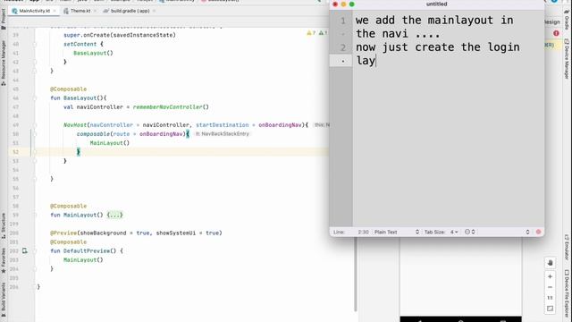
Task: Run the DefaultPreview gutter icon
Action: pyautogui.click(x=24, y=250)
